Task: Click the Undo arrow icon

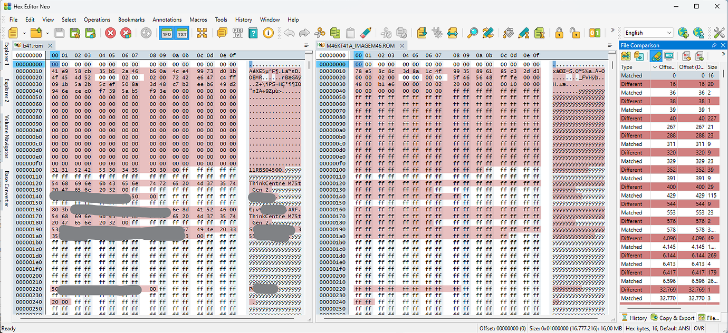Action: (288, 33)
